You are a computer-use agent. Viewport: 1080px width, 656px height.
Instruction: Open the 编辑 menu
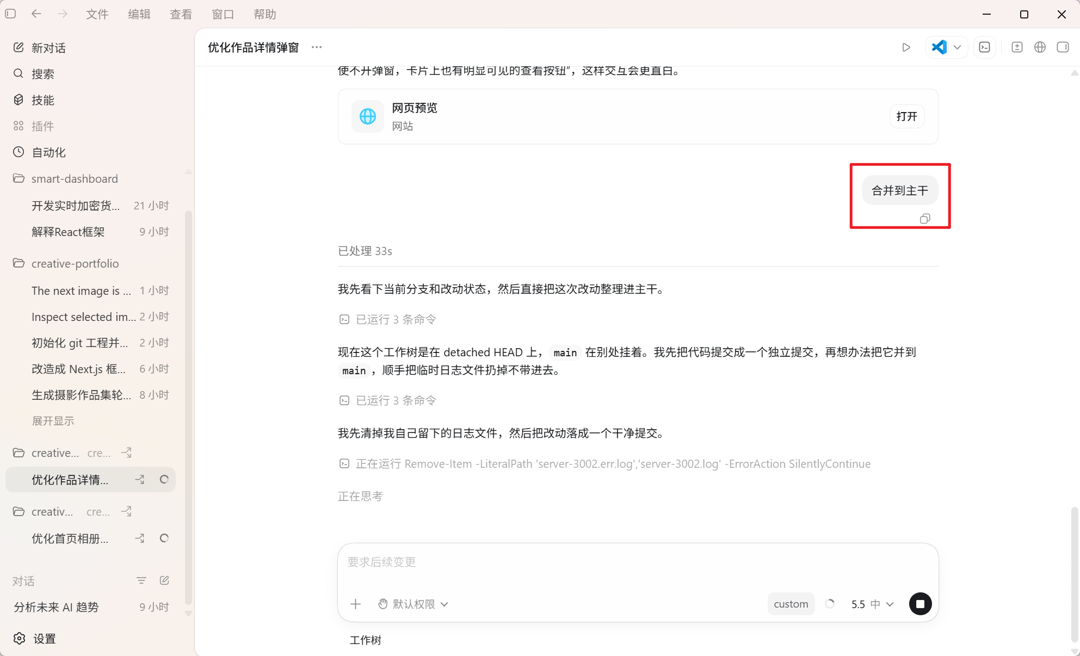pos(139,14)
